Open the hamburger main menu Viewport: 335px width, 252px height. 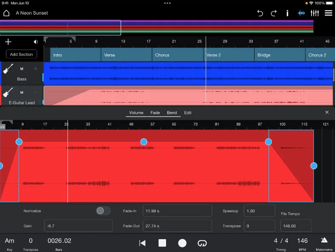click(x=328, y=13)
